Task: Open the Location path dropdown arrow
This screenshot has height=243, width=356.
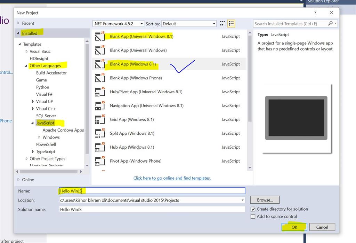Action: [242, 200]
